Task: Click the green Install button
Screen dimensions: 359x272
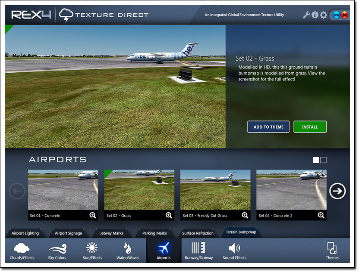Action: tap(310, 127)
